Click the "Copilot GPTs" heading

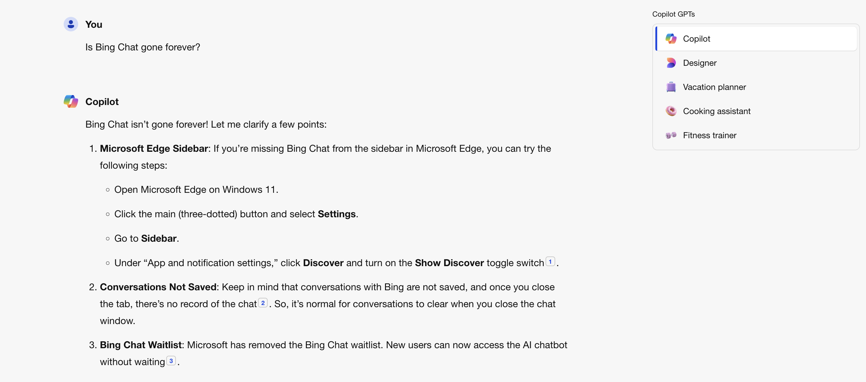(673, 14)
